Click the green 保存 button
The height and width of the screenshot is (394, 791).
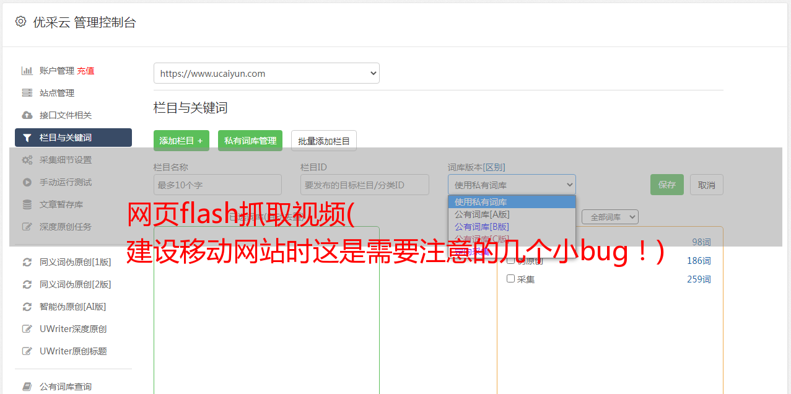667,185
